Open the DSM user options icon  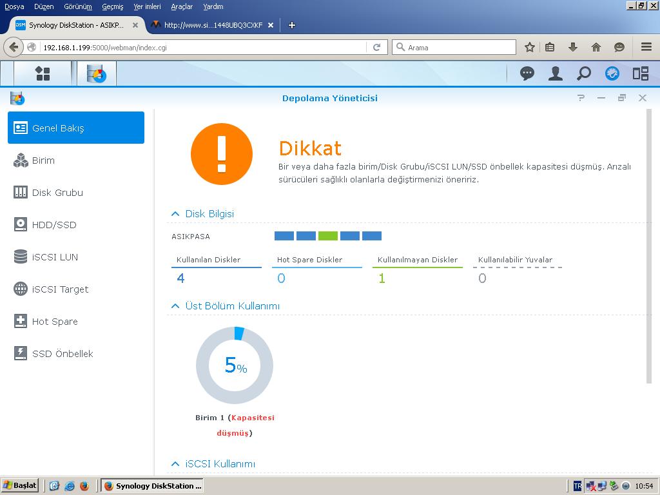click(555, 73)
